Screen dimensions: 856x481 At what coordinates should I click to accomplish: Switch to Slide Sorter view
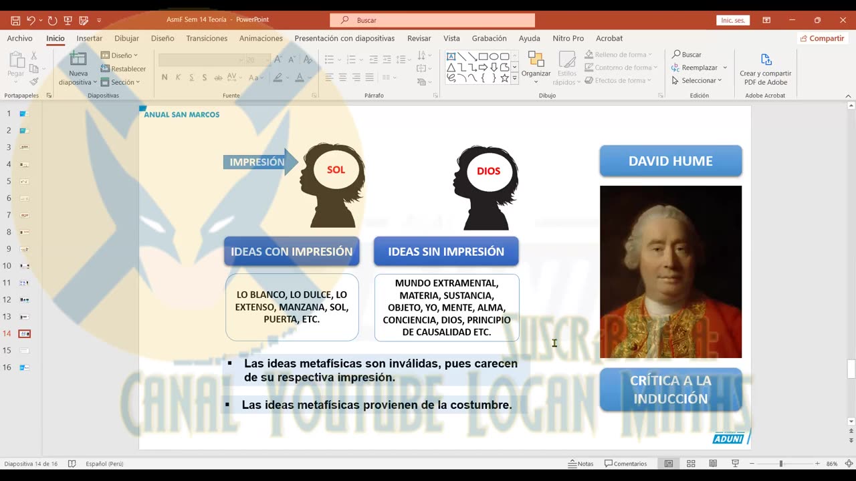point(691,464)
